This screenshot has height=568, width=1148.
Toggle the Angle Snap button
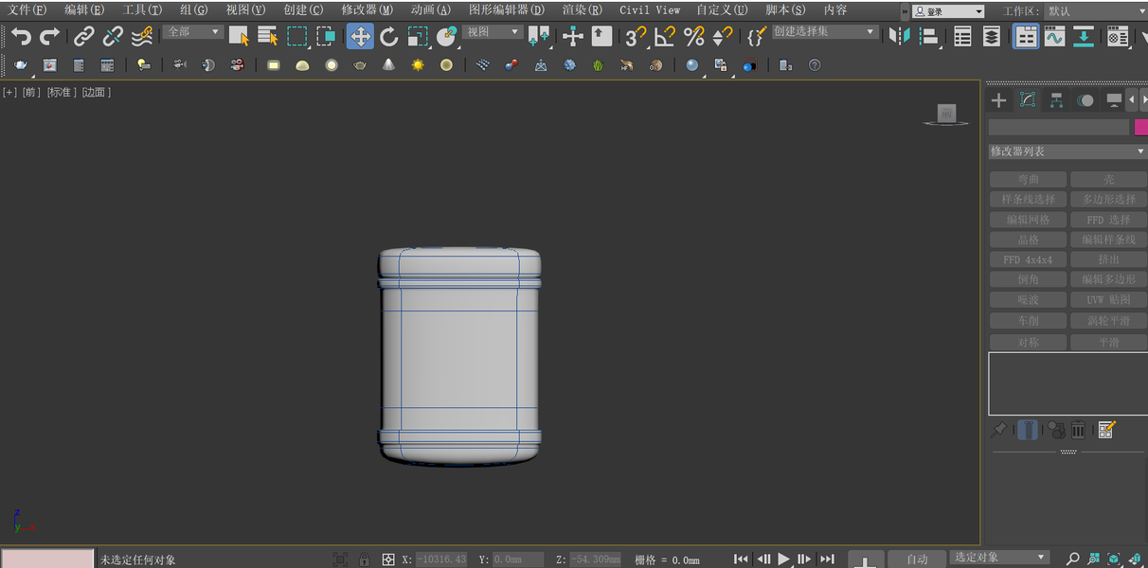665,37
